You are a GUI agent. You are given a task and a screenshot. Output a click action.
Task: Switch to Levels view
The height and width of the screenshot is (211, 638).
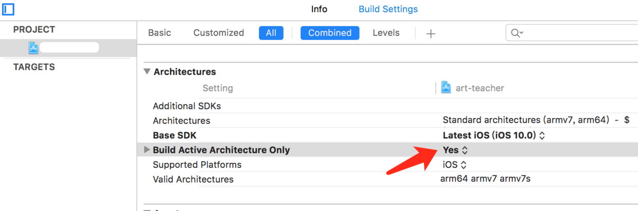pyautogui.click(x=386, y=33)
